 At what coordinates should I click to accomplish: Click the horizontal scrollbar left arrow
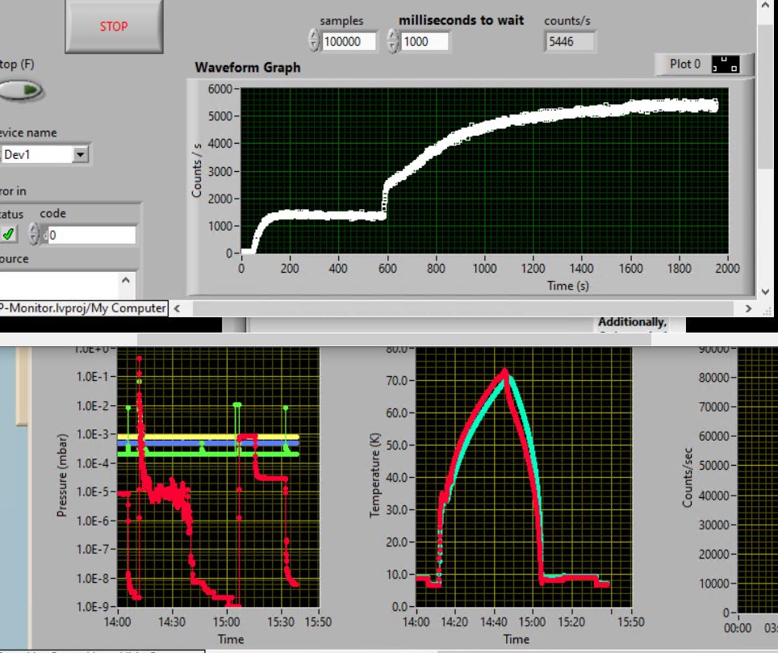(177, 308)
